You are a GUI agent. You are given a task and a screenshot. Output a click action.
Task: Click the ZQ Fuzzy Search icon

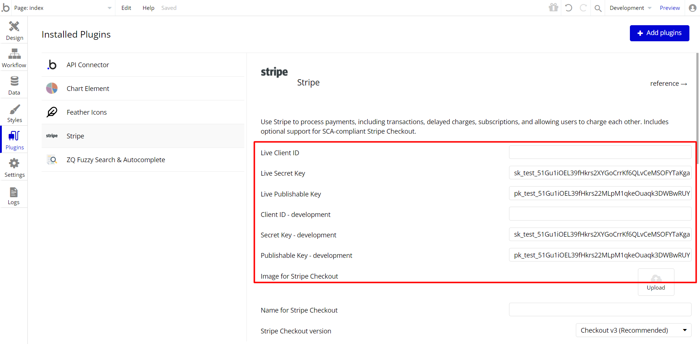(52, 160)
